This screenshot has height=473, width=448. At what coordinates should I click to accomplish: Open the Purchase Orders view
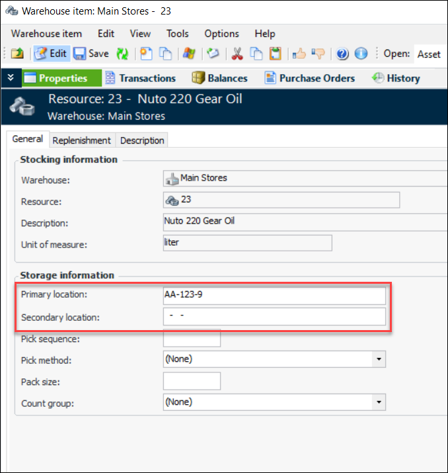[310, 78]
